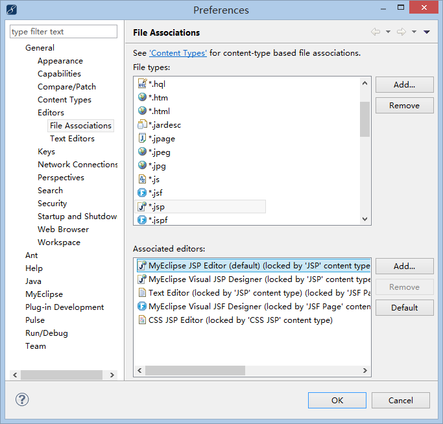This screenshot has width=443, height=424.
Task: Open the Workspace preferences page
Action: (59, 242)
